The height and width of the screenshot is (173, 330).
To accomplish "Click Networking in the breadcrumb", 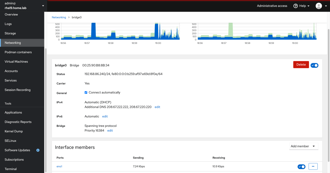I will click(x=59, y=17).
